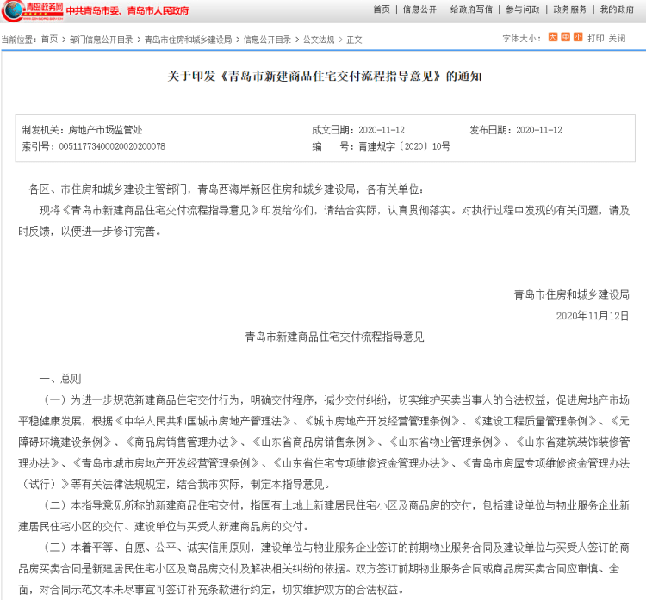Click the notice title 关于印发《青岛市新建商品住宅交付流程指导意见》的通知
646x600 pixels.
point(325,77)
